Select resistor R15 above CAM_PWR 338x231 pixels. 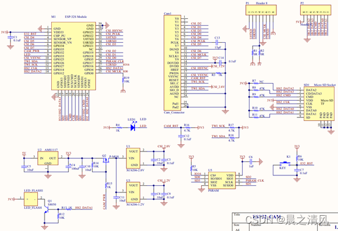click(x=106, y=185)
